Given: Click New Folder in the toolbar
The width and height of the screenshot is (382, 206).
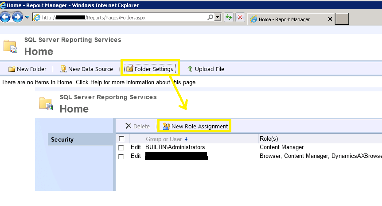Looking at the screenshot, I should pyautogui.click(x=27, y=69).
